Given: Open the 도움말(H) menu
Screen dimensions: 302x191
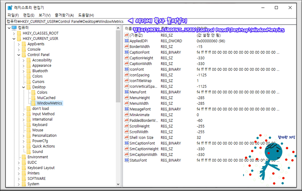Looking at the screenshot, I should coord(86,15).
